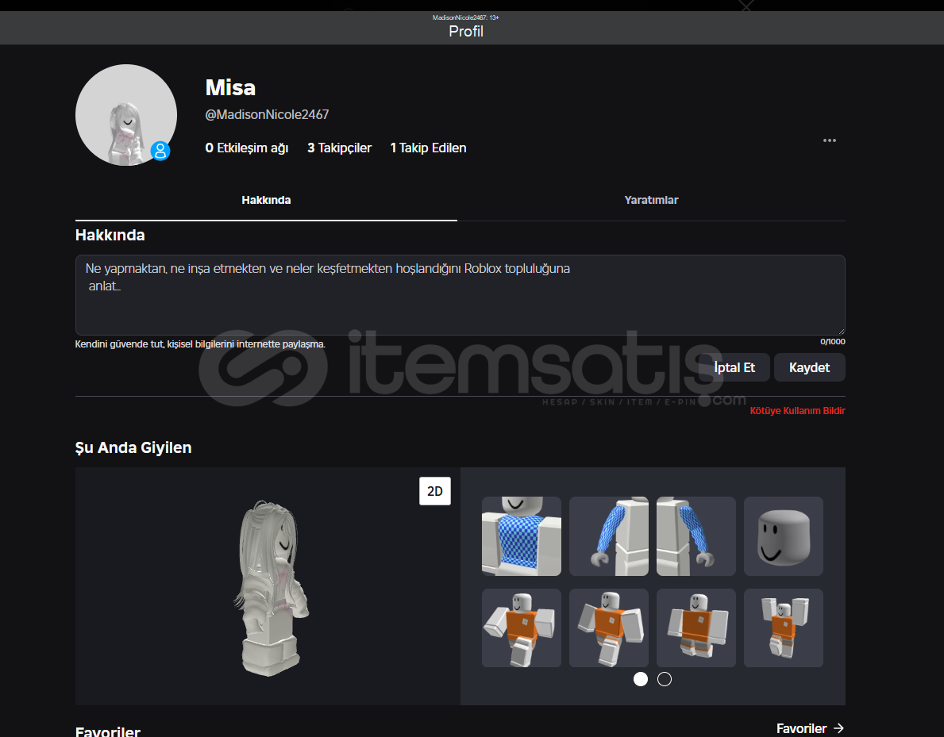Open the three-dots profile options menu

829,140
